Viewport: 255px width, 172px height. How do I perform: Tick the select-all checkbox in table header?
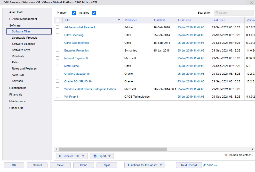point(58,20)
